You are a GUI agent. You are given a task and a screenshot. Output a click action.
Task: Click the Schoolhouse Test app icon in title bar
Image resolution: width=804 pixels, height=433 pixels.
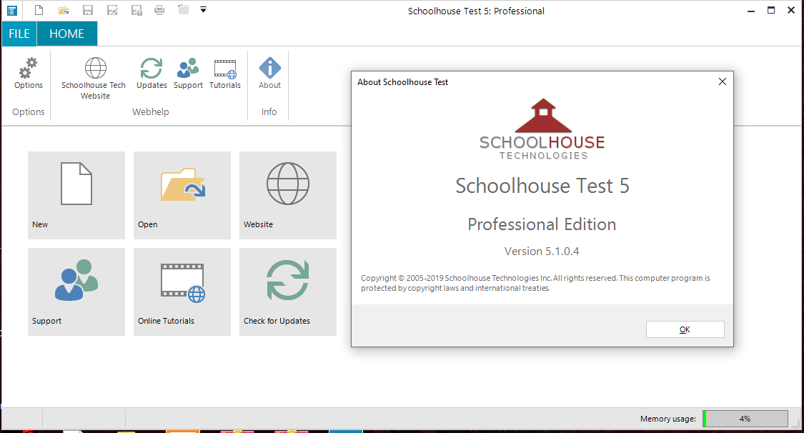[12, 10]
